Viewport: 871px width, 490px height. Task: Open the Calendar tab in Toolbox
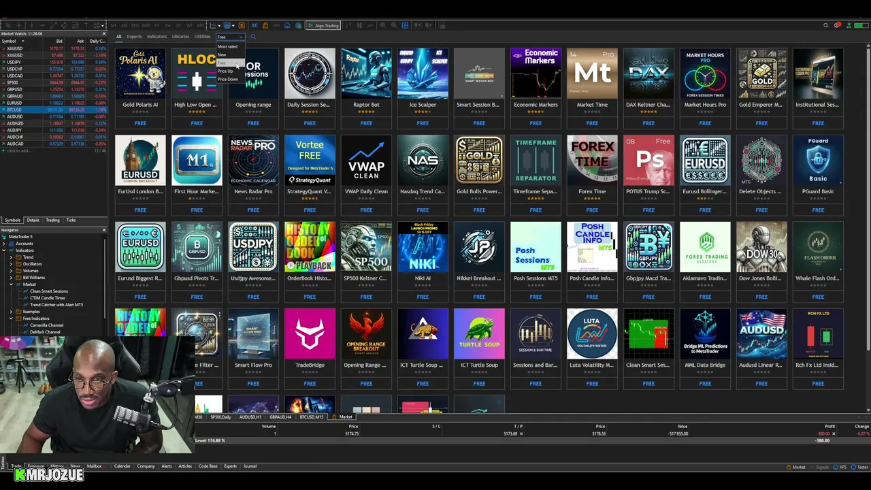click(122, 466)
